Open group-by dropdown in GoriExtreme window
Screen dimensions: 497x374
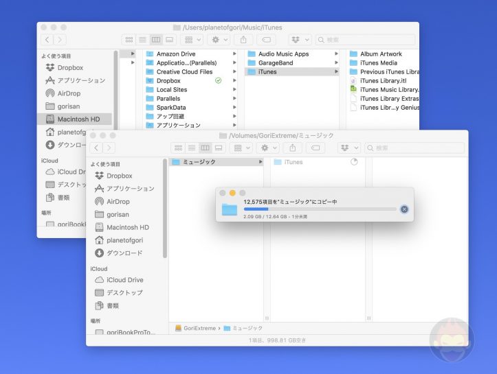(x=241, y=148)
